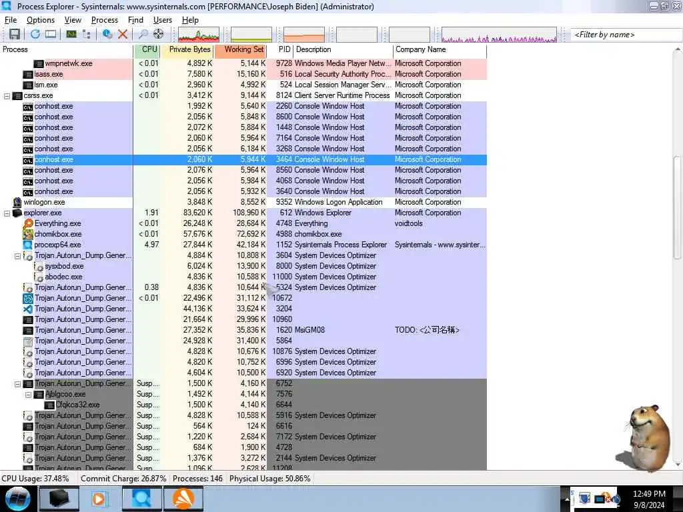Open the File menu
This screenshot has width=683, height=512.
pyautogui.click(x=11, y=20)
